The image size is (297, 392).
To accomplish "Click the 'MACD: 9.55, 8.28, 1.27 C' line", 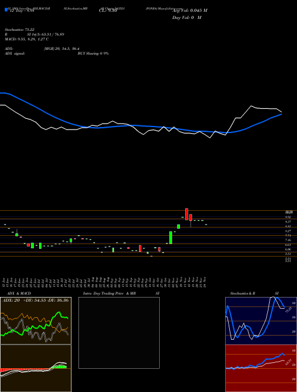I will [27, 39].
